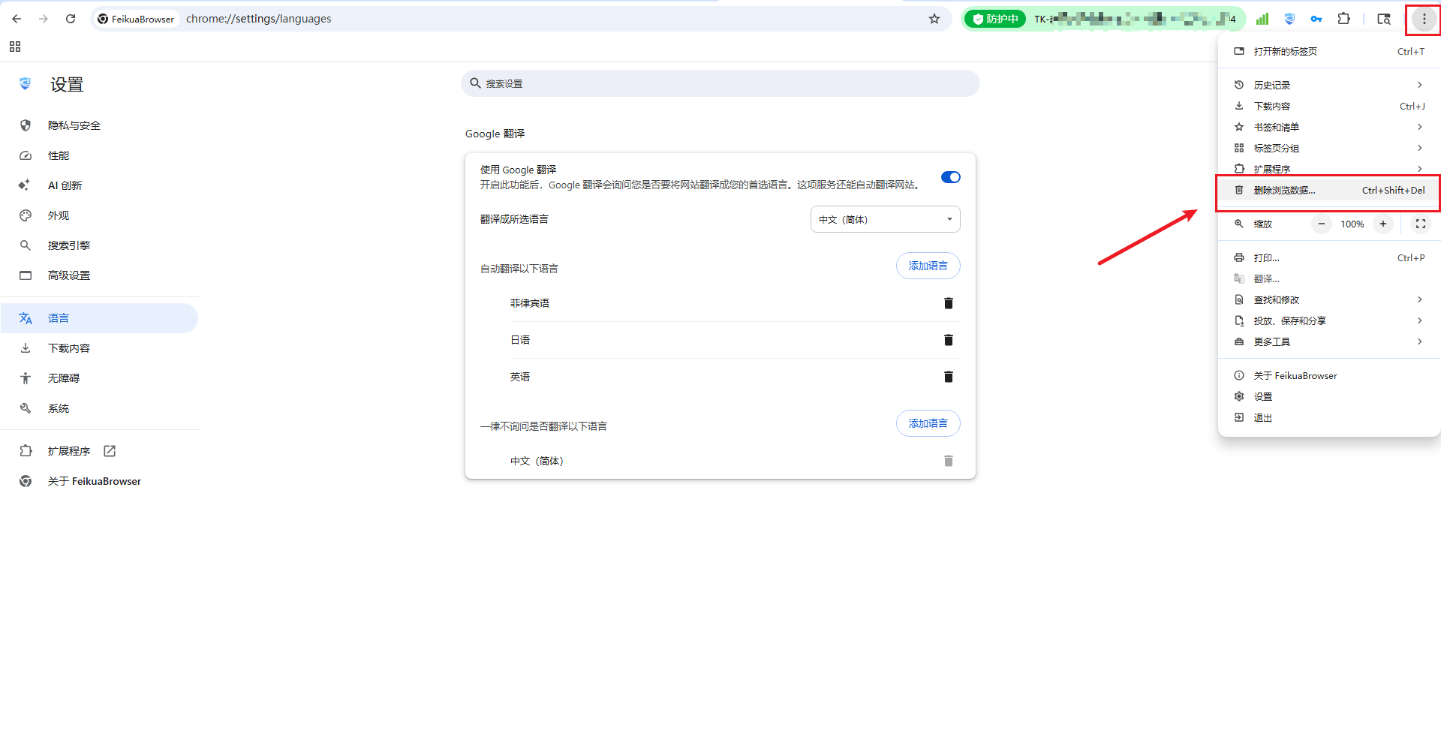Open the extensions puzzle icon in toolbar
Viewport: 1441px width, 746px height.
point(1343,19)
